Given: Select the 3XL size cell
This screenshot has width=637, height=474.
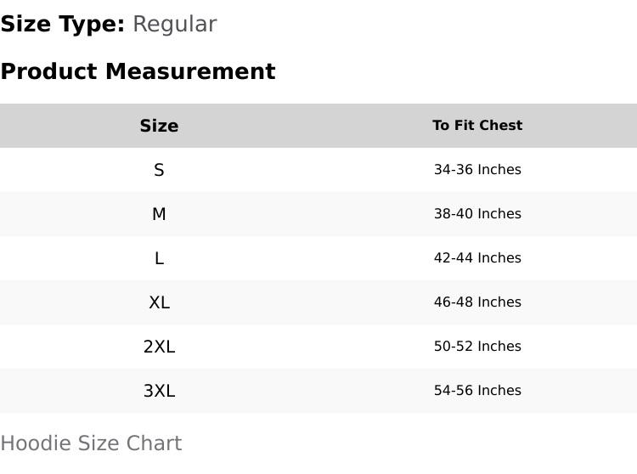Looking at the screenshot, I should (159, 391).
